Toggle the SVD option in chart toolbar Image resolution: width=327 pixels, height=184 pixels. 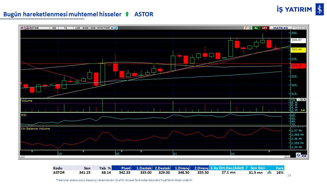(x=93, y=28)
